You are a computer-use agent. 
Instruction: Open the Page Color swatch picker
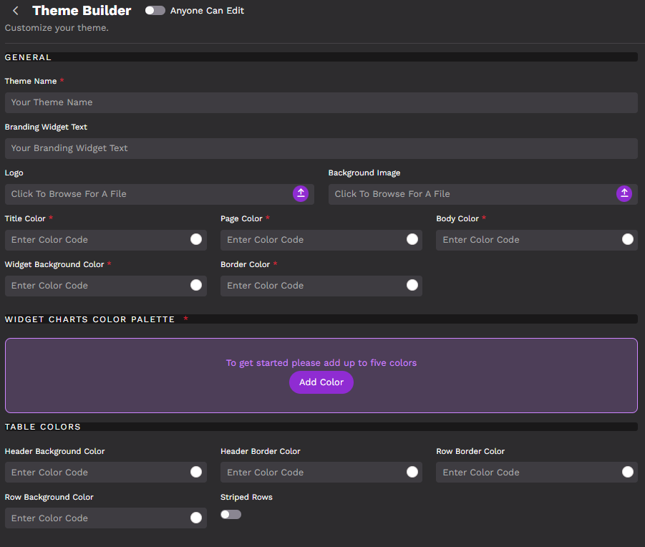coord(412,239)
